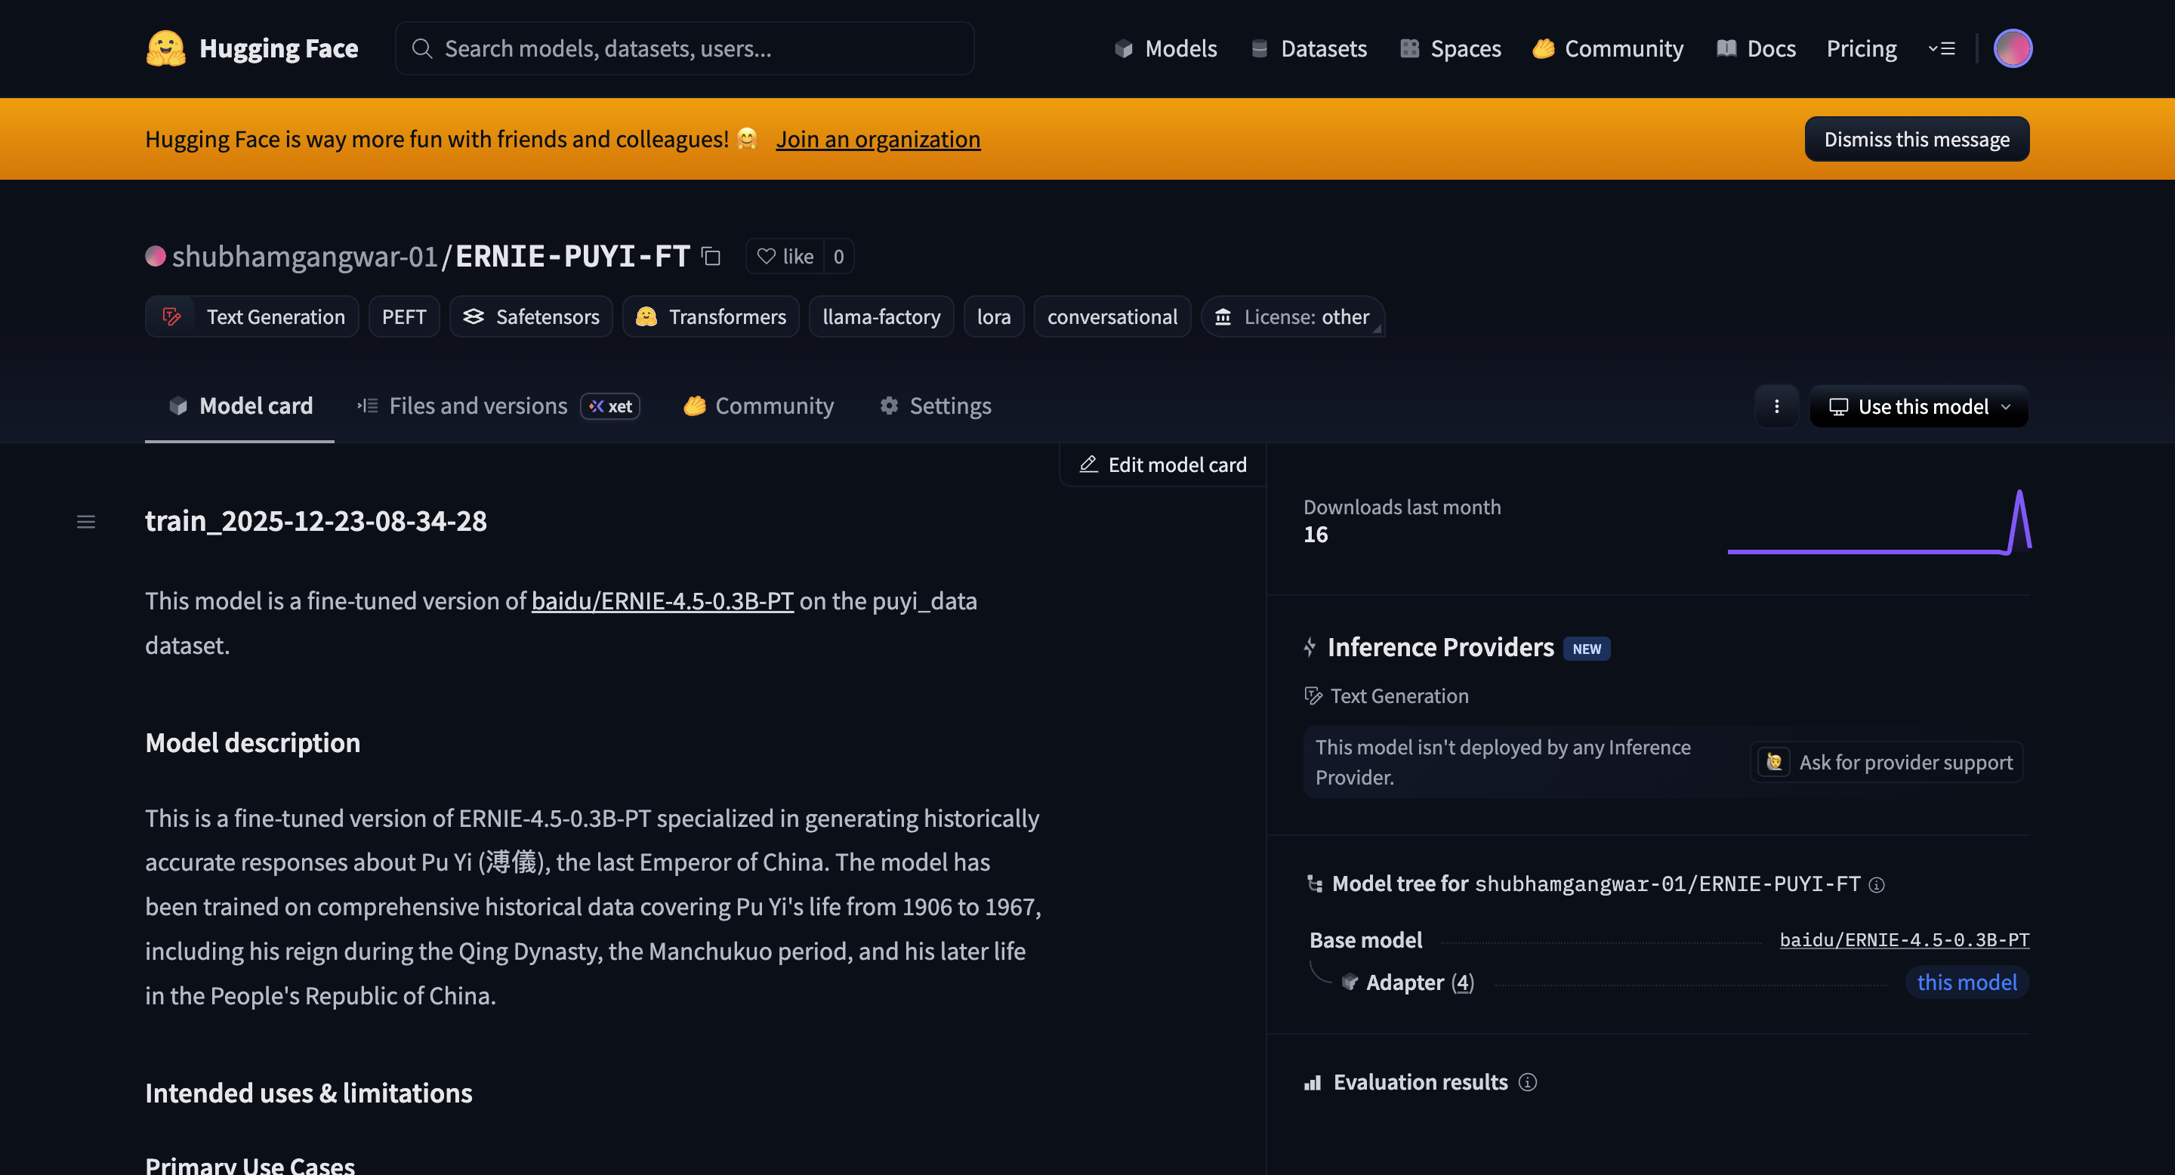Like the ERNIE-PUYI-FT model

[785, 257]
